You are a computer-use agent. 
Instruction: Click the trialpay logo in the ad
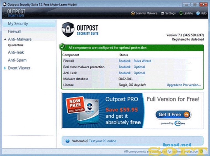click(x=179, y=123)
